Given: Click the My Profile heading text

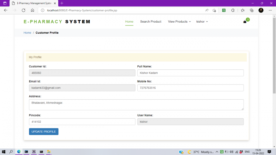Looking at the screenshot, I should pyautogui.click(x=35, y=57).
